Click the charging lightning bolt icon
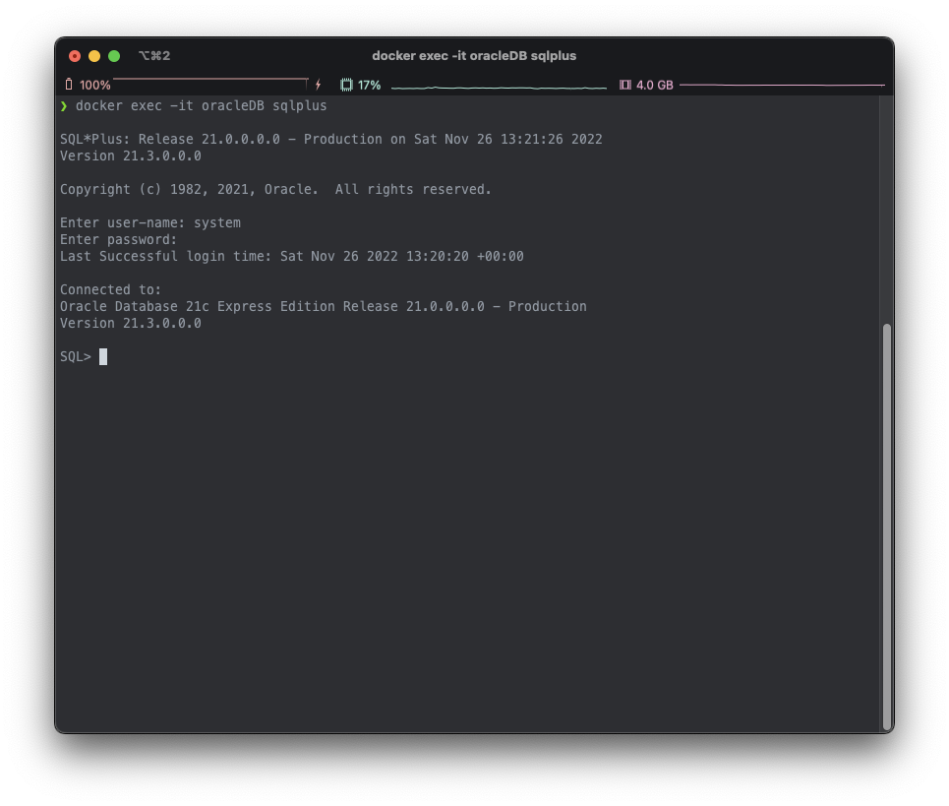The height and width of the screenshot is (806, 949). click(318, 85)
